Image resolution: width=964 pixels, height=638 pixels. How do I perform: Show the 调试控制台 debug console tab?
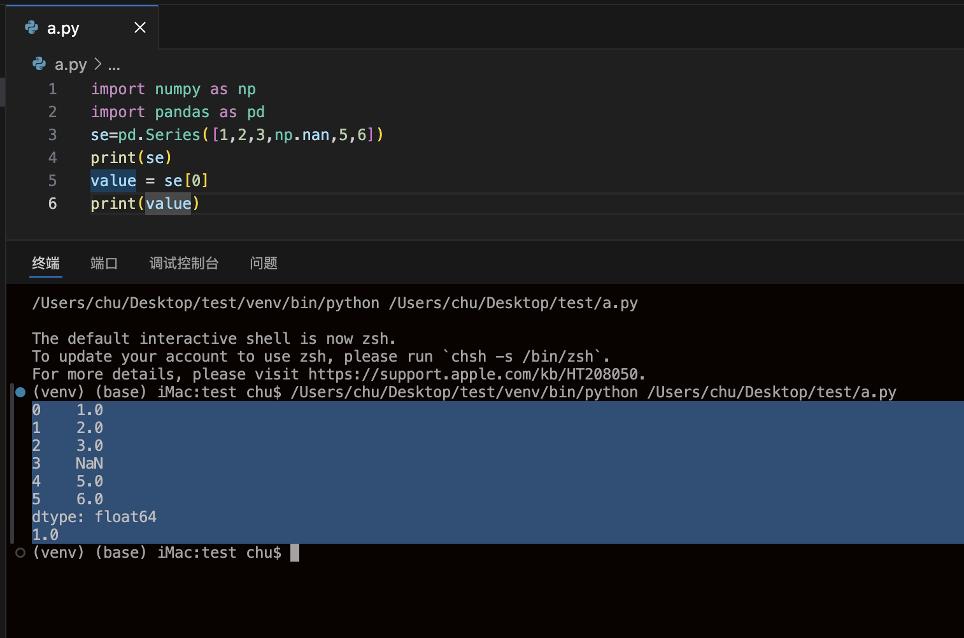184,263
